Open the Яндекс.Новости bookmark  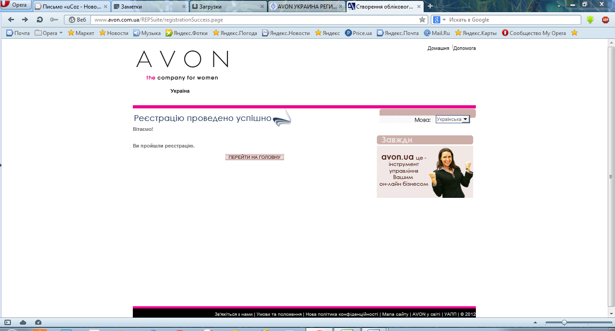click(x=286, y=33)
